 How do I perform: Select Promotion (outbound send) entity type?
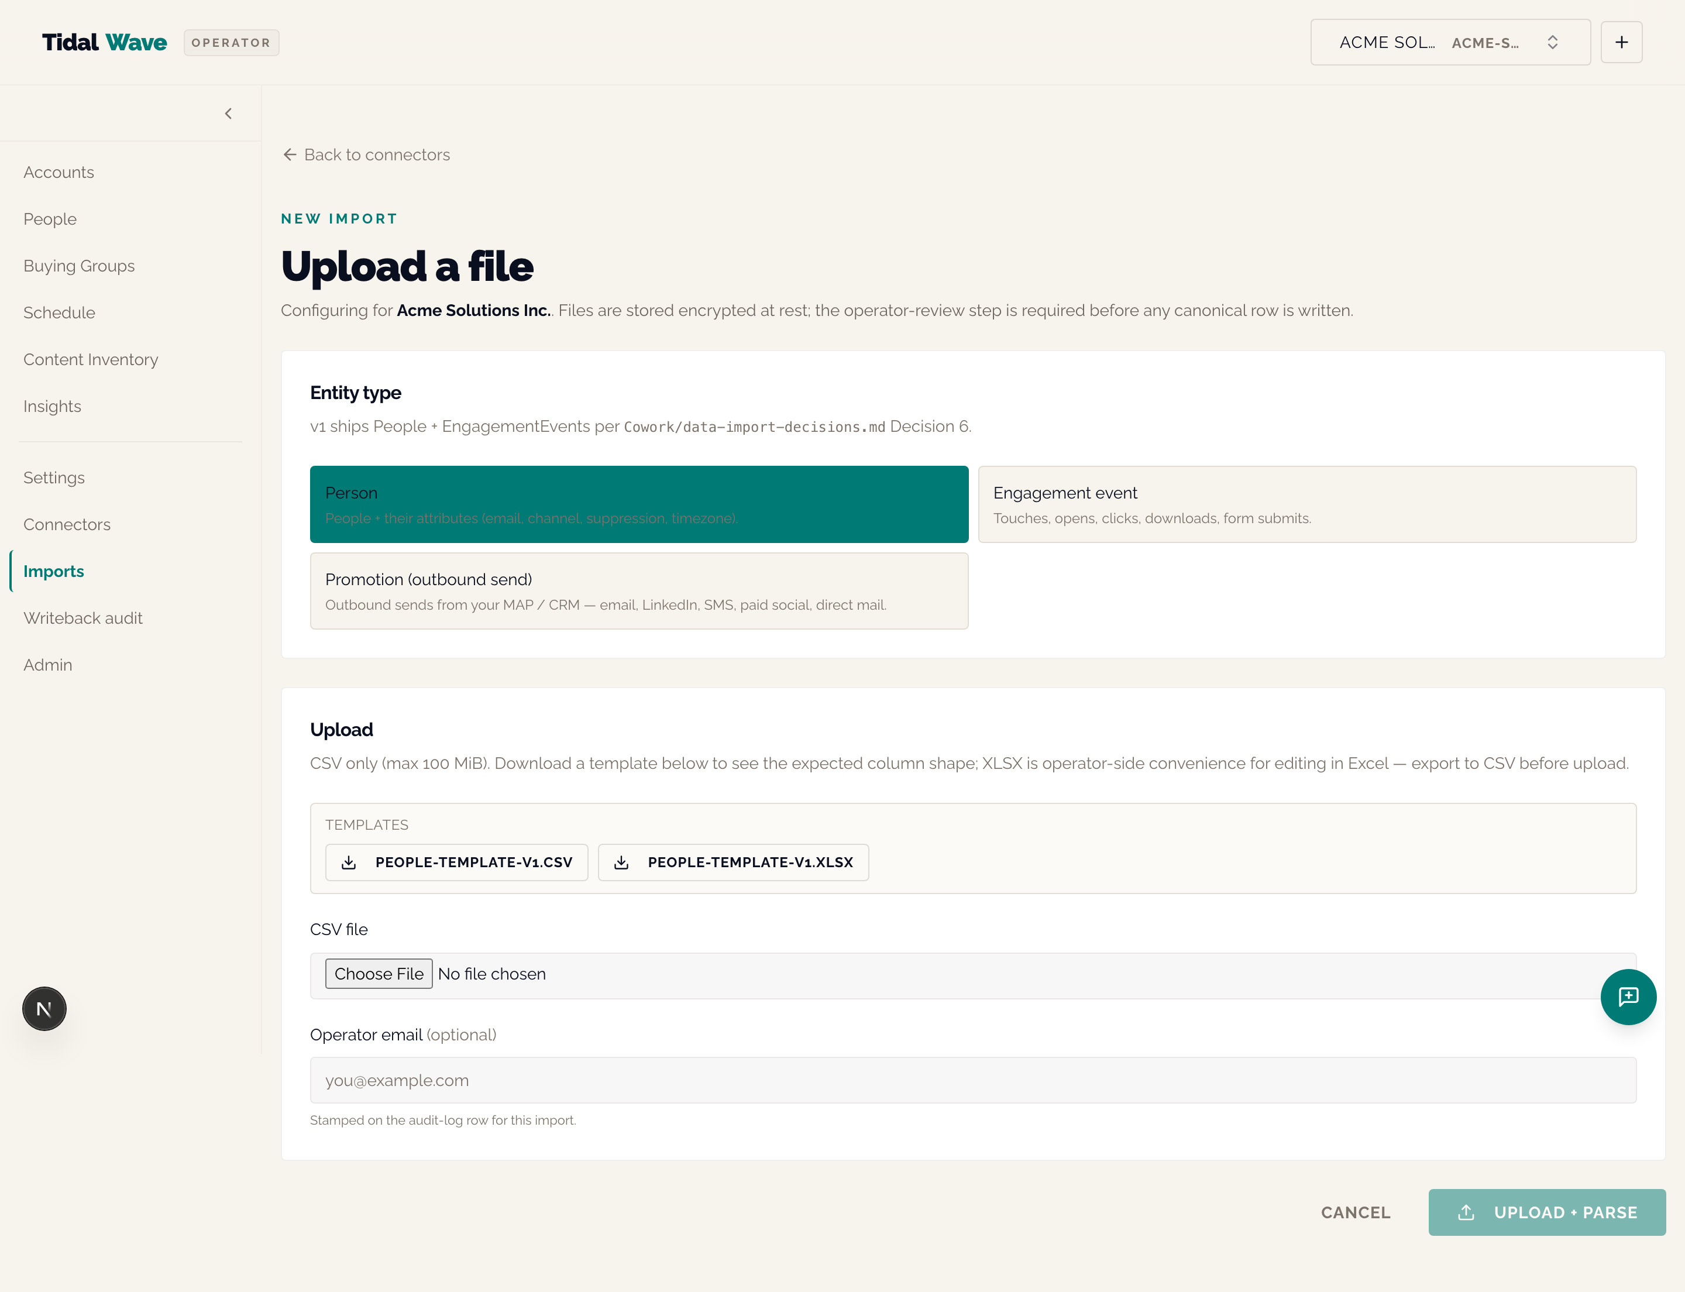(639, 592)
